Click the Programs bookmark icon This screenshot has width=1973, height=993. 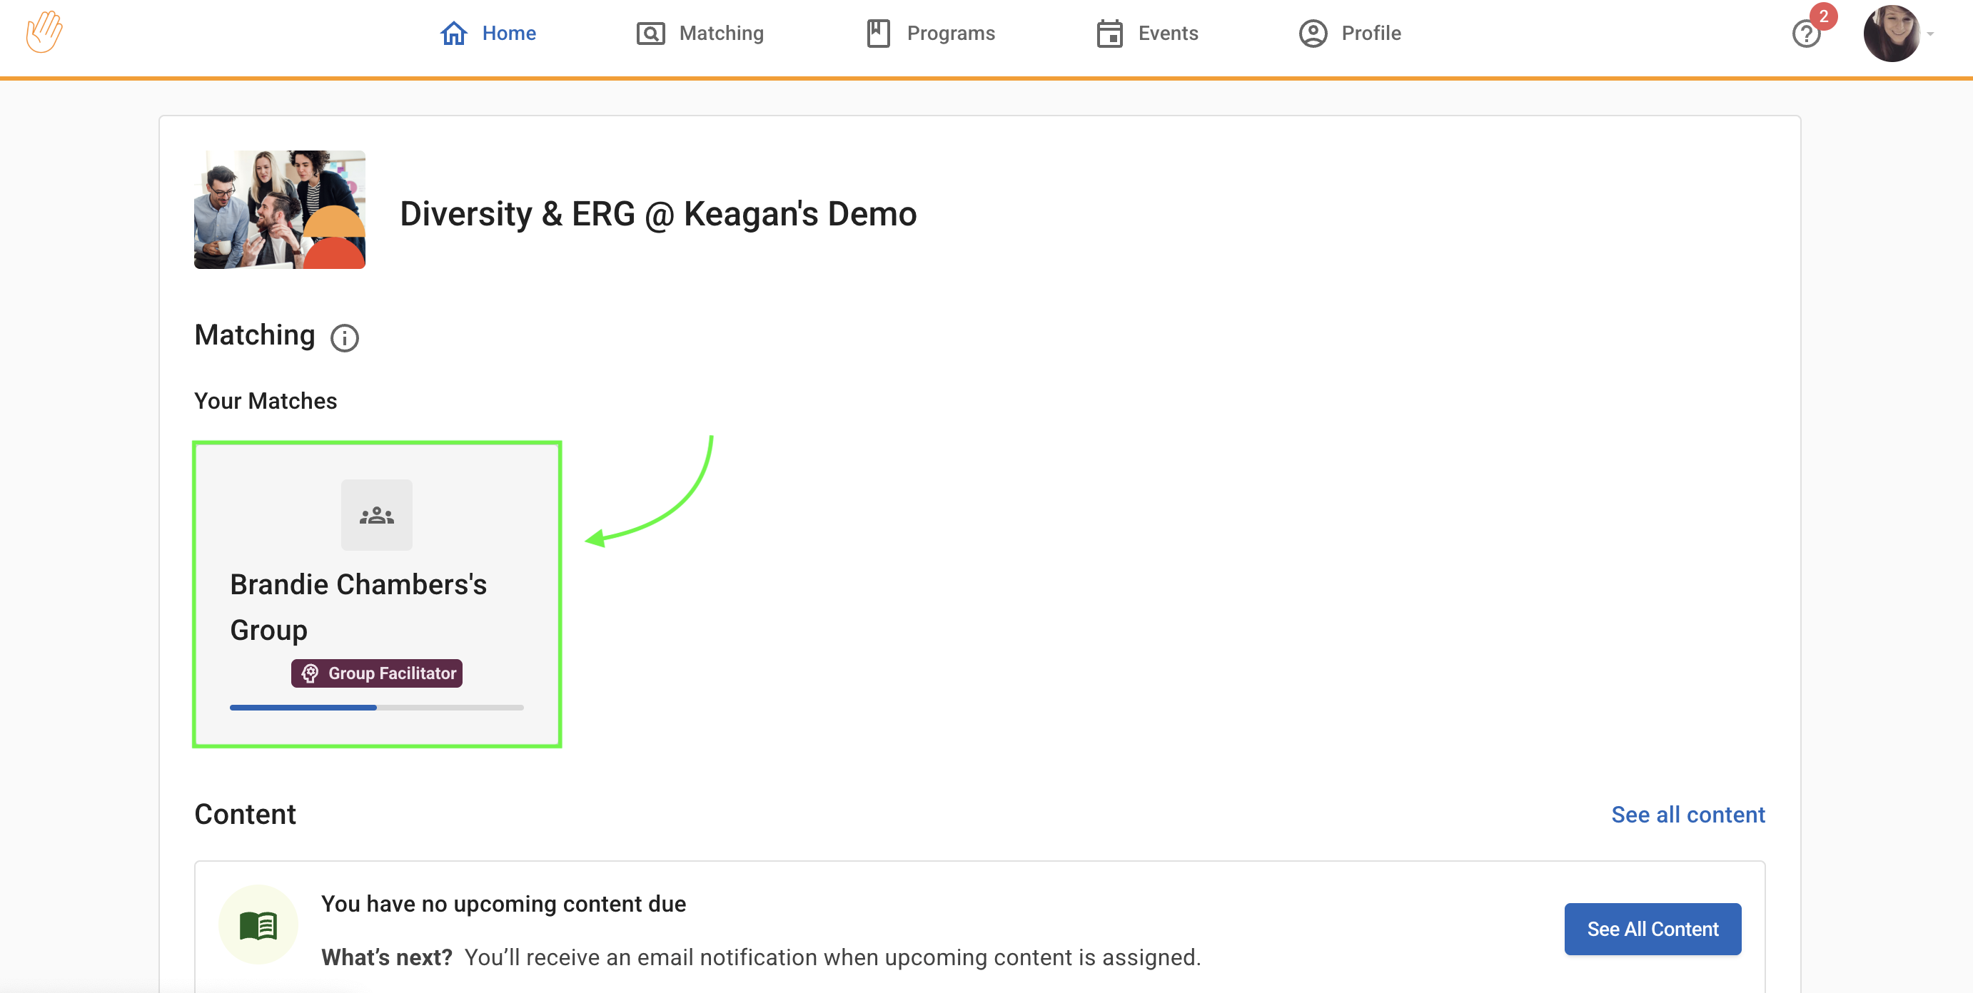click(x=878, y=34)
